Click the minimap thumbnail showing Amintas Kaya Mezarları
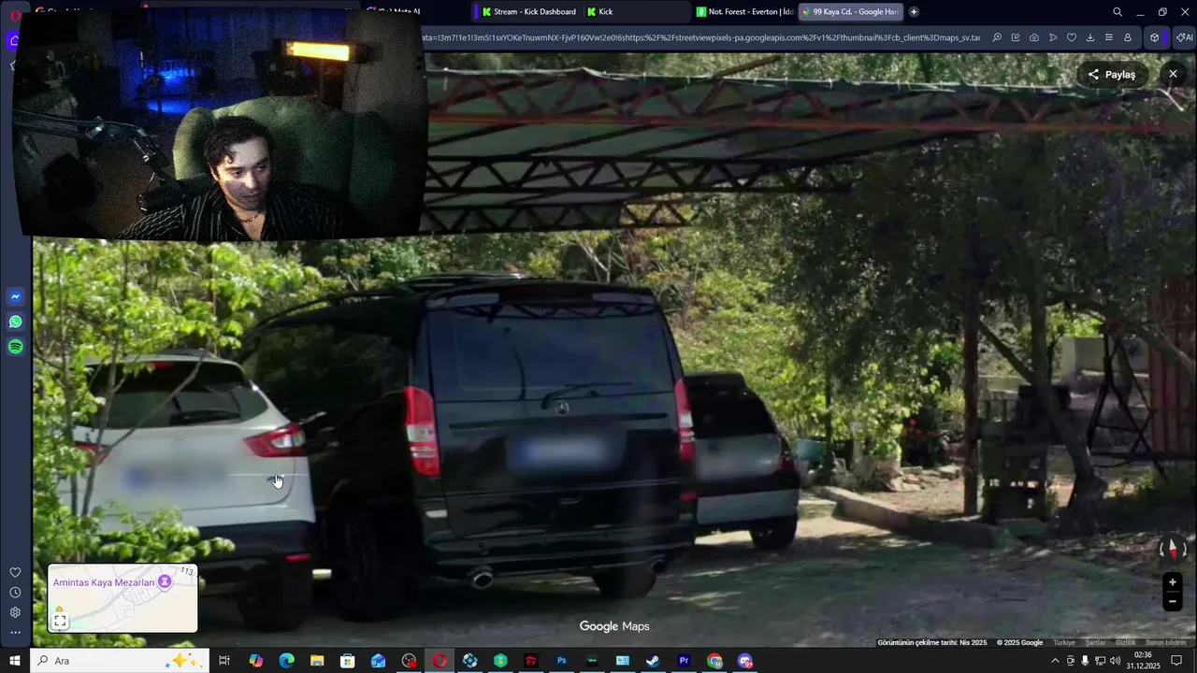This screenshot has width=1197, height=673. tap(123, 598)
